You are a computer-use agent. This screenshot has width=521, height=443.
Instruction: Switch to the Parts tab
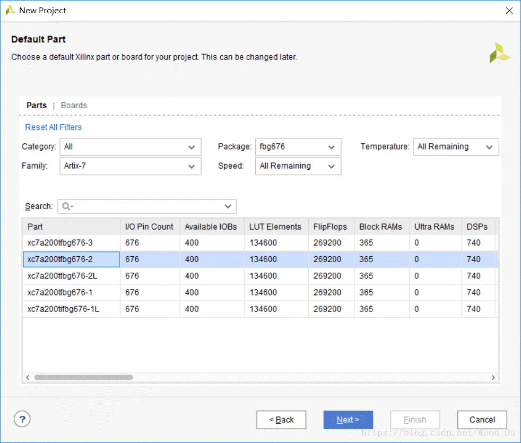point(37,106)
